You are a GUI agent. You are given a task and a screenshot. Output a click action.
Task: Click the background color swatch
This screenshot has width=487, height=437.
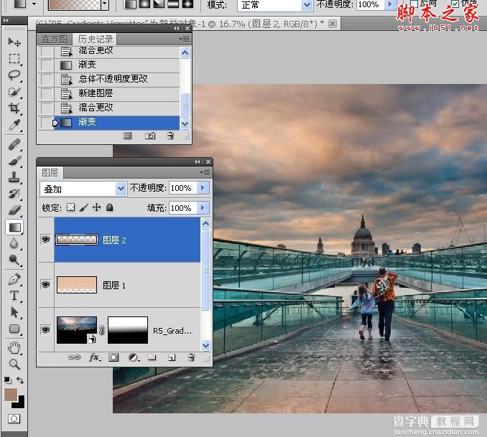[20, 403]
